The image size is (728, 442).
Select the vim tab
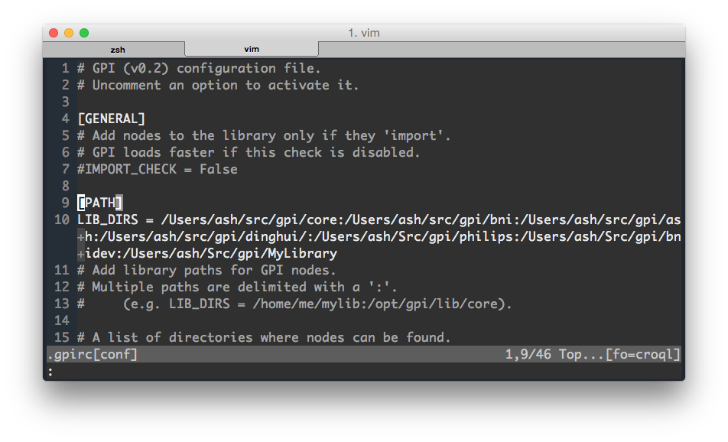pyautogui.click(x=252, y=49)
